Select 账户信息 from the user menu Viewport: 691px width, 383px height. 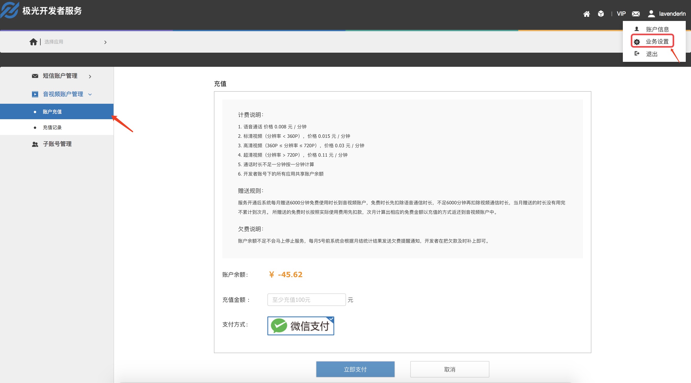[x=657, y=29]
